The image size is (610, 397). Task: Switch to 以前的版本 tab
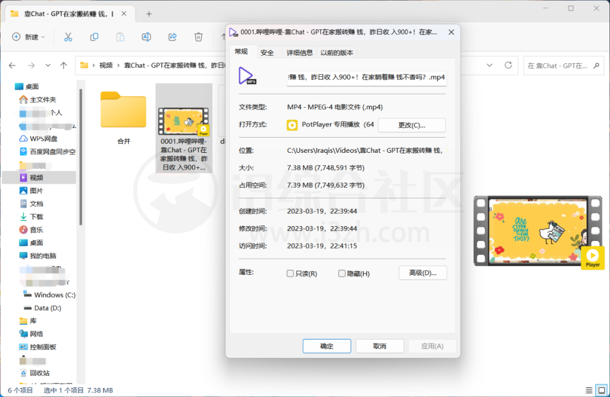coord(337,53)
